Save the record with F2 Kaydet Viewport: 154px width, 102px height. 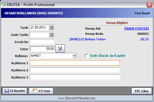click(15, 91)
